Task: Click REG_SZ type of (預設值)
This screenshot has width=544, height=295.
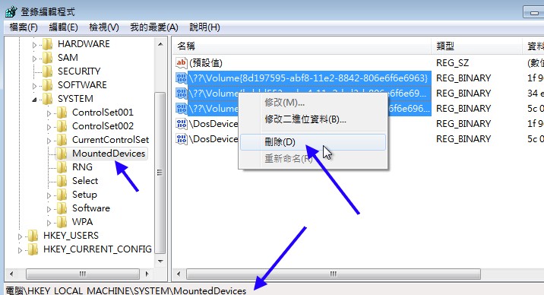Action: pos(452,63)
